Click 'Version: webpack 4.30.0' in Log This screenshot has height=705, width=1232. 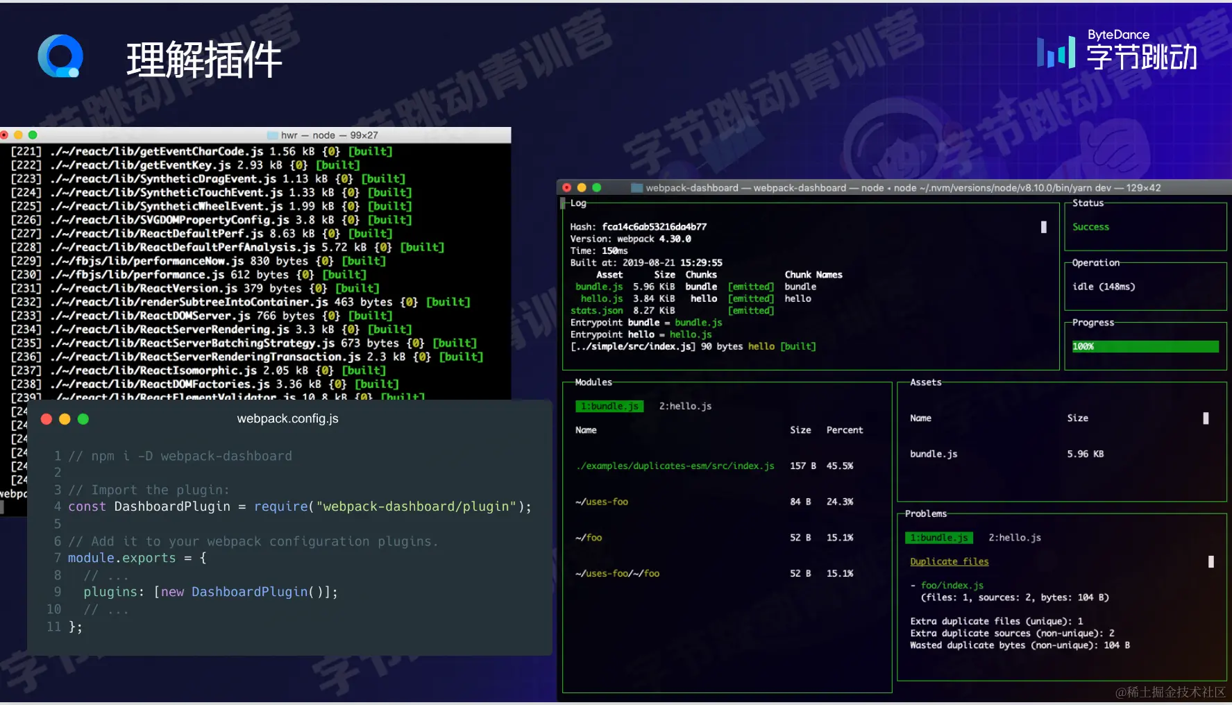coord(630,239)
